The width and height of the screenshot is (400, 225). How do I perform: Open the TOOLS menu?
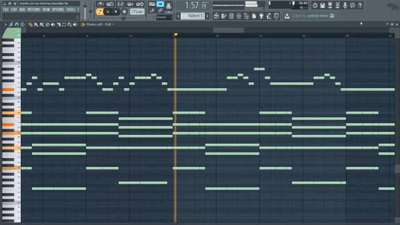(x=71, y=10)
